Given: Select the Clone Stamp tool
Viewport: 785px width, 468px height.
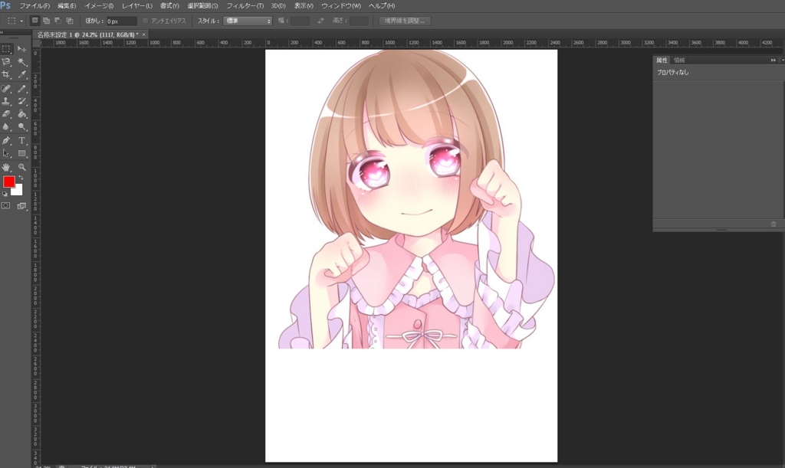Looking at the screenshot, I should coord(6,101).
